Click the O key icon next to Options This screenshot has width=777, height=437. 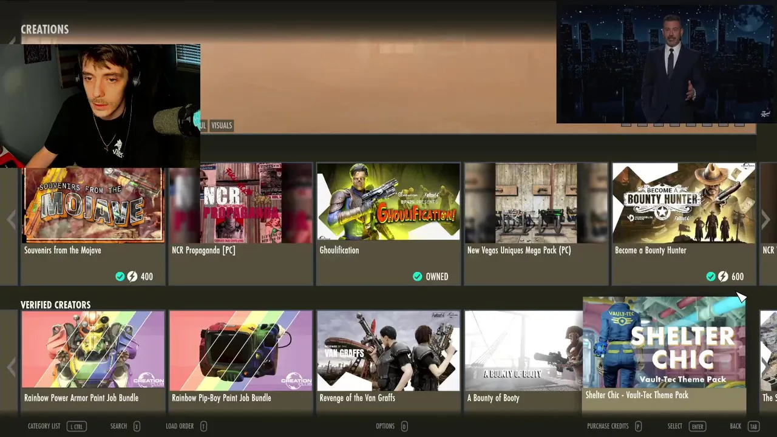pyautogui.click(x=404, y=426)
